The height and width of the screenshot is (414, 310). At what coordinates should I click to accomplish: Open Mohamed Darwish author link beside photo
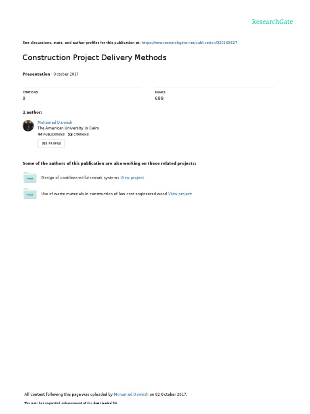pos(55,122)
